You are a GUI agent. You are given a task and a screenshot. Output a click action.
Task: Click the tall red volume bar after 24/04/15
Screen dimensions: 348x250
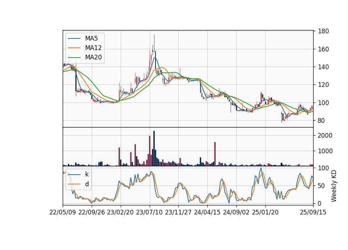(x=215, y=154)
